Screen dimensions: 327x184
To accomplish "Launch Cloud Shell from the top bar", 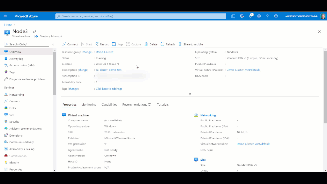I will [233, 16].
